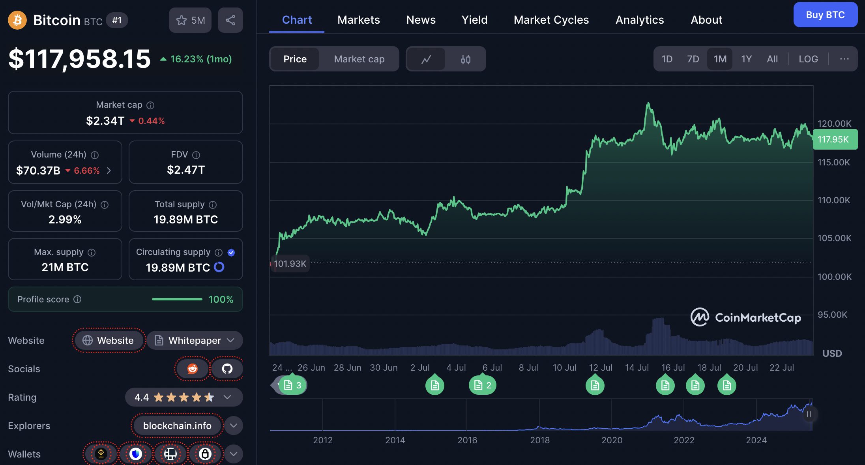
Task: Show info for Max. supply
Action: tap(92, 252)
